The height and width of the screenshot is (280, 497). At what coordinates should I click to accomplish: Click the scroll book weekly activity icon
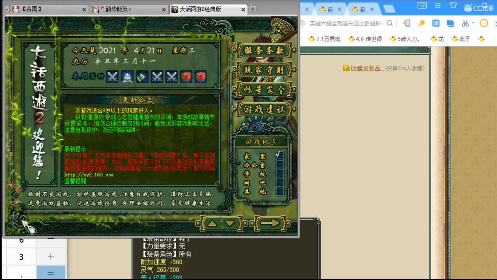(x=142, y=76)
